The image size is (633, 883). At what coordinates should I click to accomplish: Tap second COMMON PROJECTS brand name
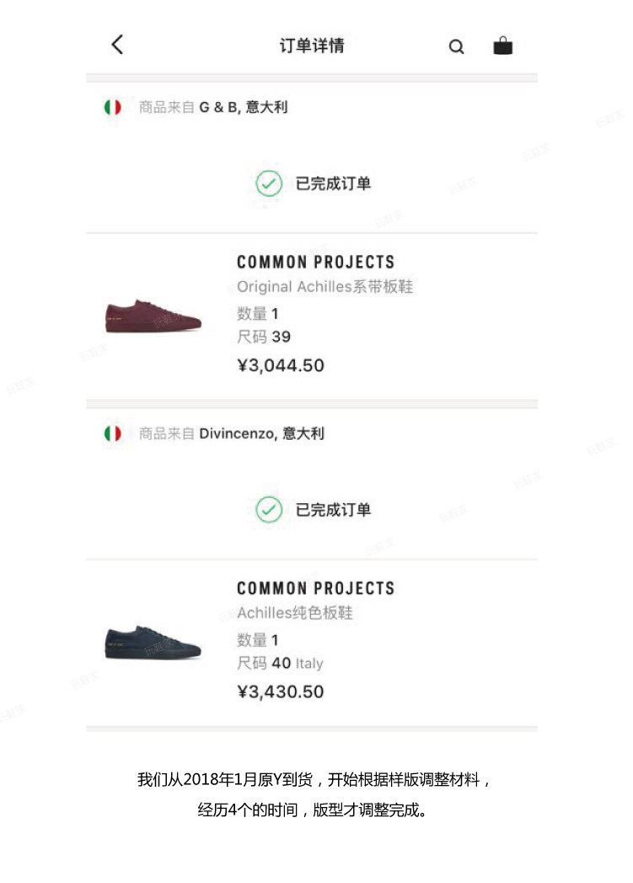pyautogui.click(x=315, y=588)
